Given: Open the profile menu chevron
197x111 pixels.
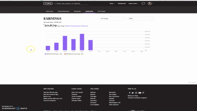Looking at the screenshot, I should click(153, 3).
